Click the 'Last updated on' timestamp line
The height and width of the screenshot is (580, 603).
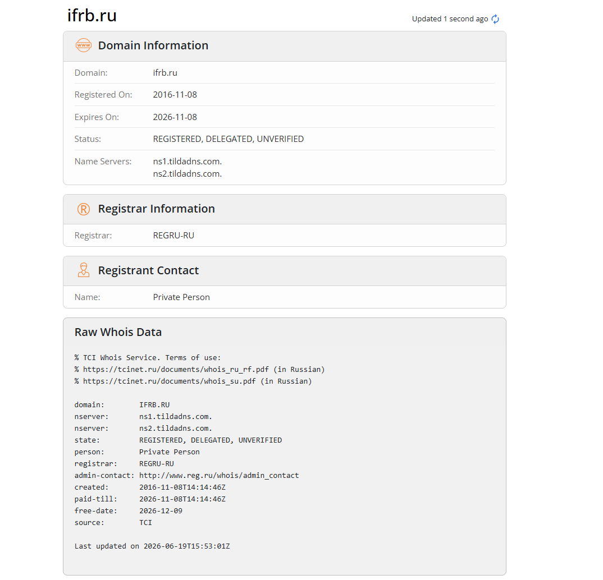point(152,546)
